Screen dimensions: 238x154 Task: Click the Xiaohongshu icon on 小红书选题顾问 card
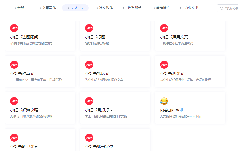pyautogui.click(x=14, y=28)
